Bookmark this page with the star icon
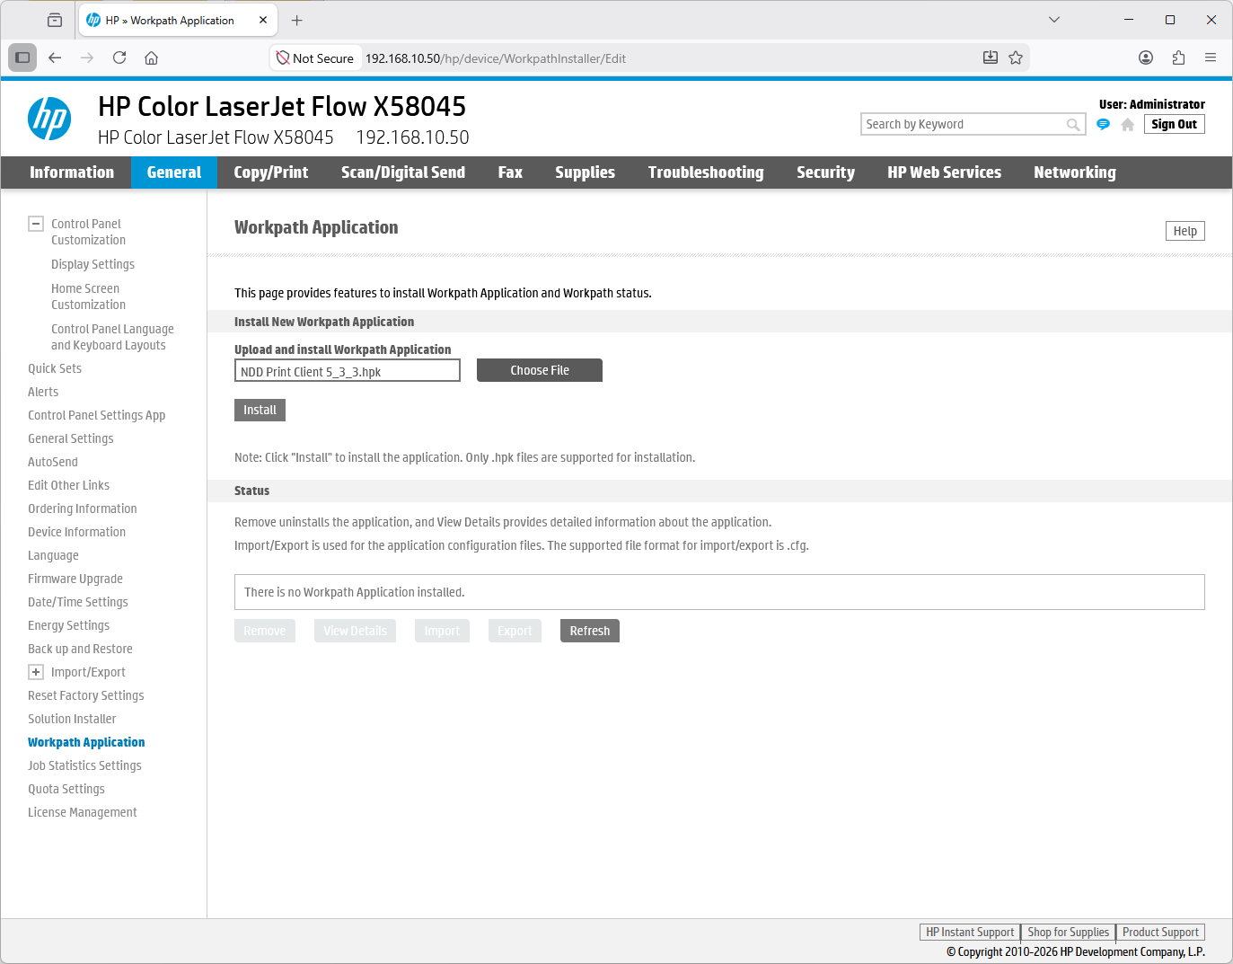 pos(1016,58)
